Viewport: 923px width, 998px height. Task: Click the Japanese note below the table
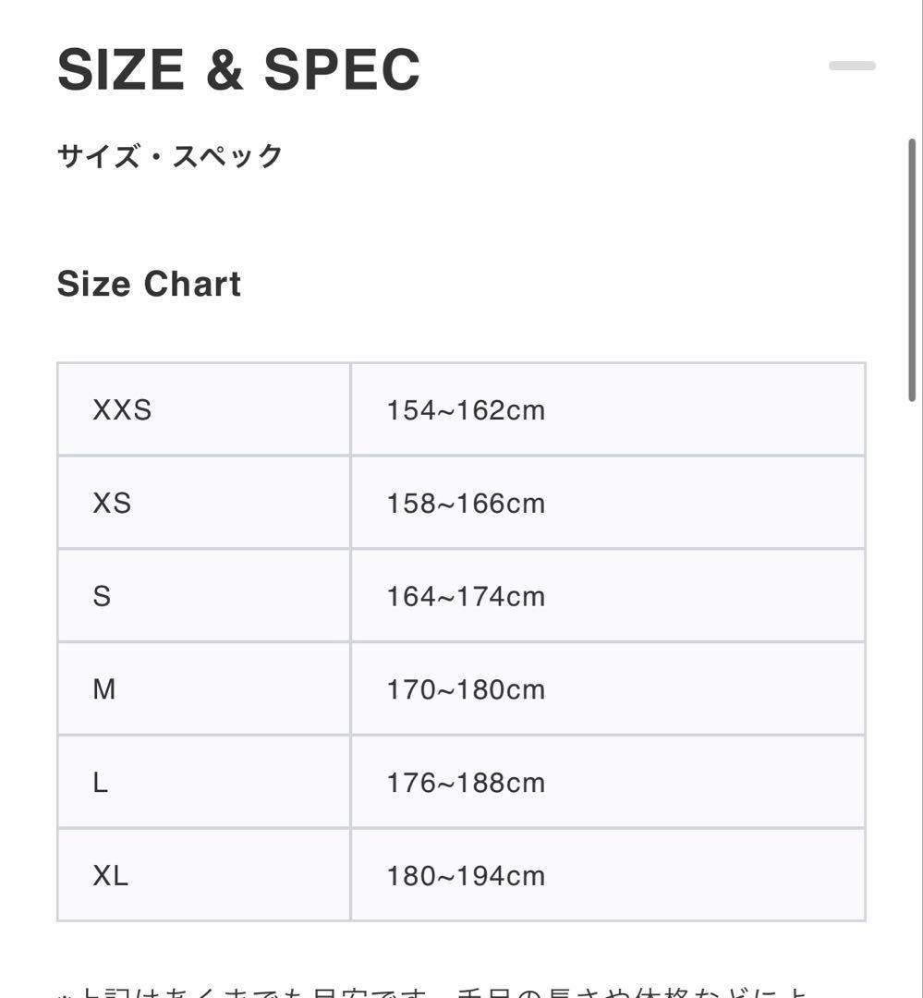pos(434,992)
